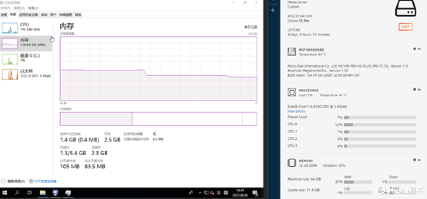Image resolution: width=427 pixels, height=199 pixels.
Task: Click Hide details under Processor
Action: pyautogui.click(x=296, y=112)
